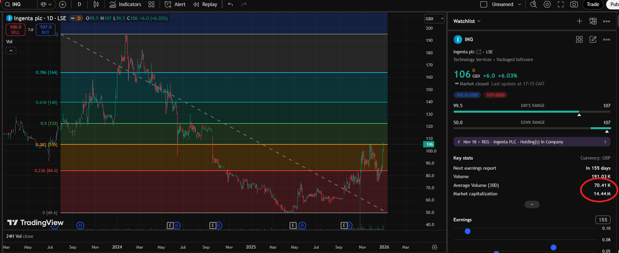Click the BUY 107.0 button
The width and height of the screenshot is (619, 253).
(x=46, y=29)
